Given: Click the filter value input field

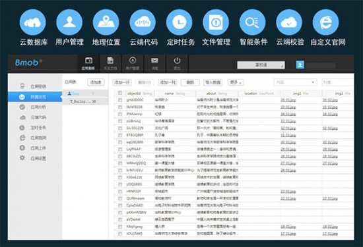Looking at the screenshot, I should tap(338, 82).
